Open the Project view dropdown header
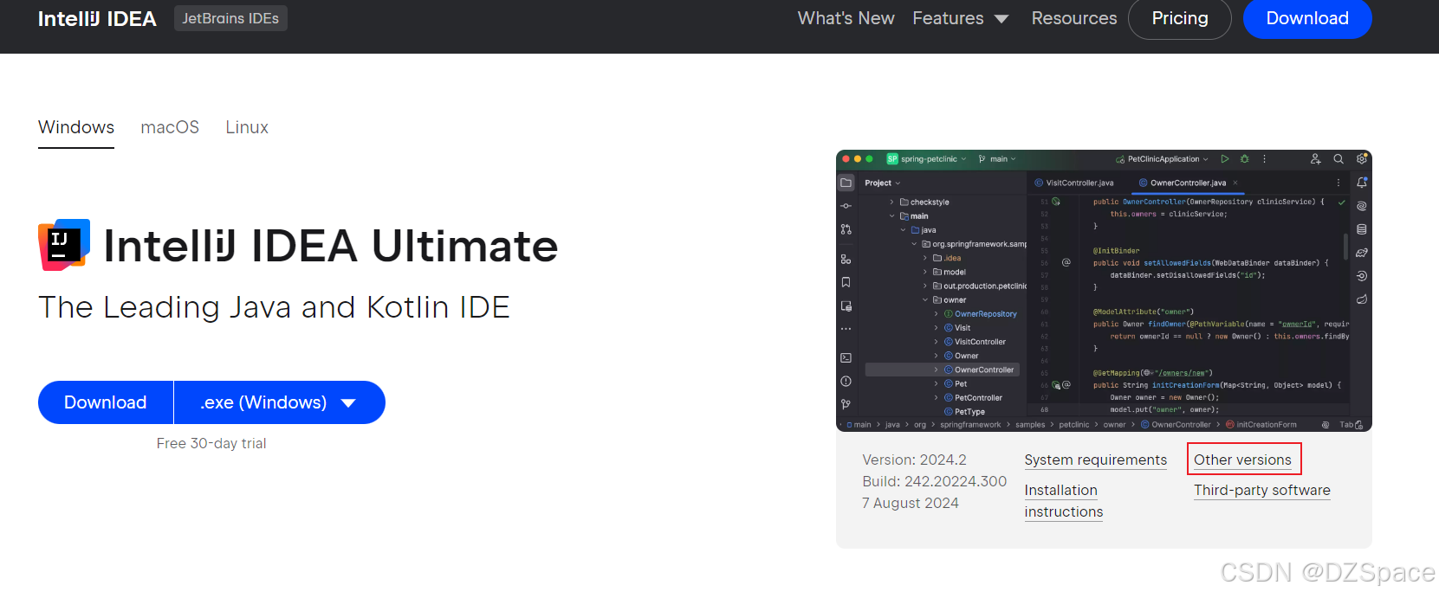This screenshot has width=1439, height=598. [x=883, y=183]
